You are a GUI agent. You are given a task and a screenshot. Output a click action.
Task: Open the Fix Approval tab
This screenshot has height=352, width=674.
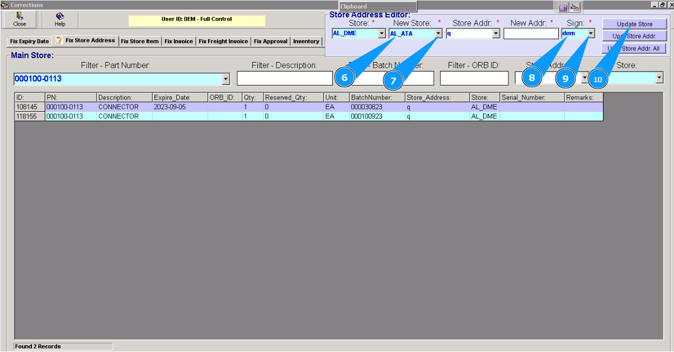271,41
